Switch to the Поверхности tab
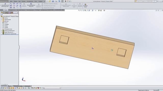Image resolution: width=163 pixels, height=91 pixels. pos(12,10)
